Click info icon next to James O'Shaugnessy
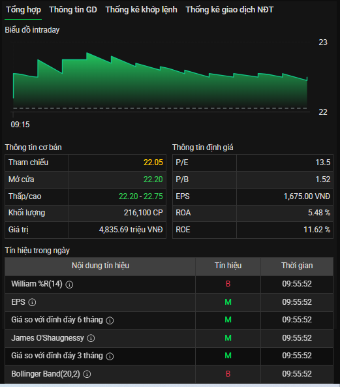Viewport: 340px width, 387px height. click(x=91, y=338)
